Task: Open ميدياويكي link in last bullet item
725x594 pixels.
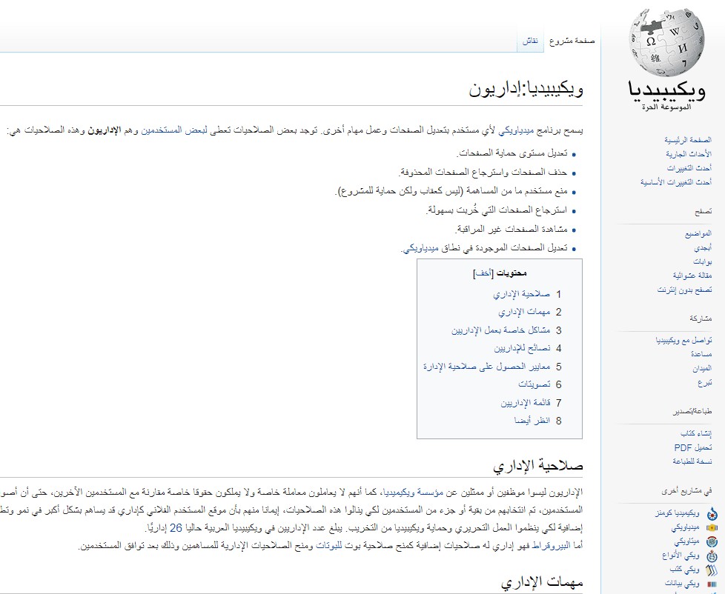Action: 421,249
